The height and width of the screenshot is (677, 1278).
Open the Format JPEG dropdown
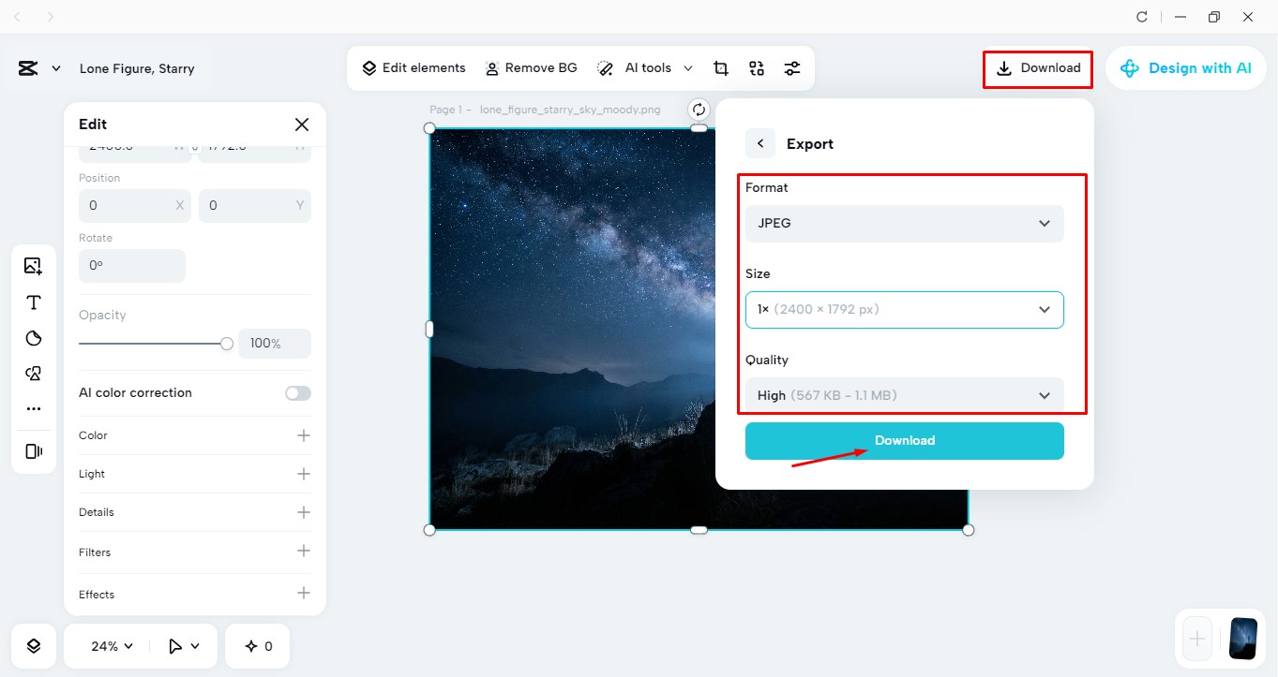coord(905,224)
